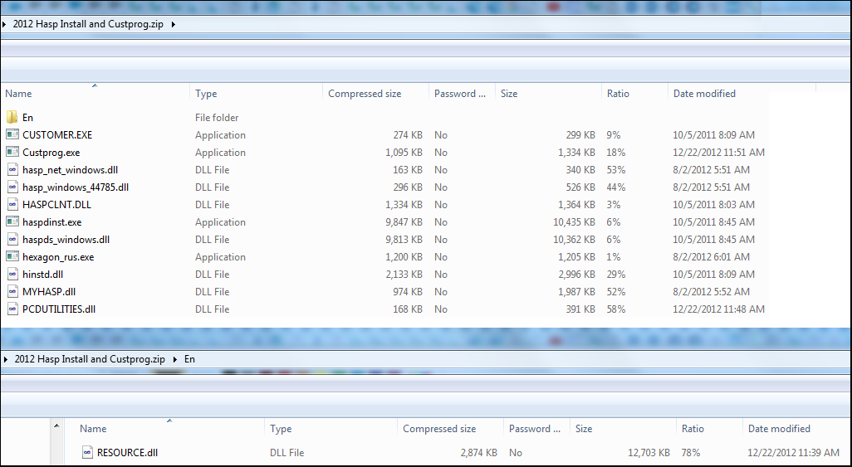Screen dimensions: 852x467
Task: Select the hinstd.dll file name
Action: coord(43,274)
